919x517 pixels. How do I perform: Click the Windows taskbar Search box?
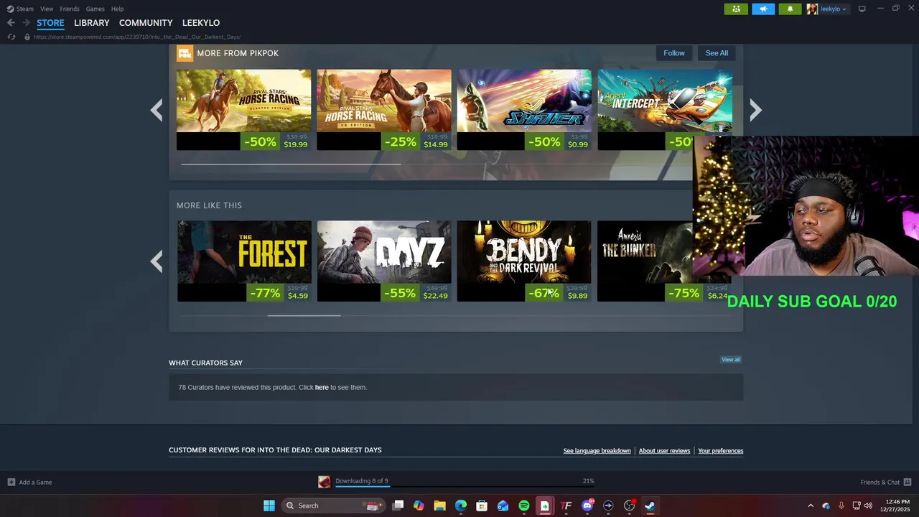click(333, 506)
